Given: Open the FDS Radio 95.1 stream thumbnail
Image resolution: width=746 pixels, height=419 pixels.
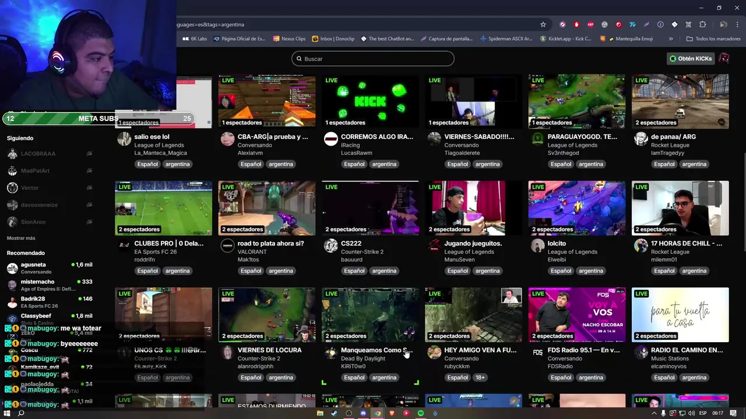Looking at the screenshot, I should 577,314.
